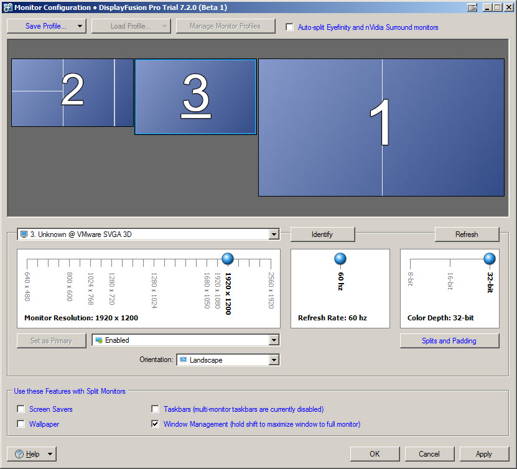This screenshot has width=517, height=469.
Task: Click the Identify button
Action: pyautogui.click(x=322, y=234)
